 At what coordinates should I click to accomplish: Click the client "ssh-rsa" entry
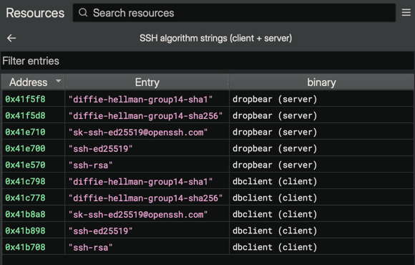[91, 247]
